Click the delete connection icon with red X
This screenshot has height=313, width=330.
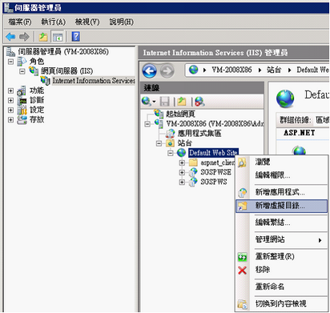tap(199, 102)
